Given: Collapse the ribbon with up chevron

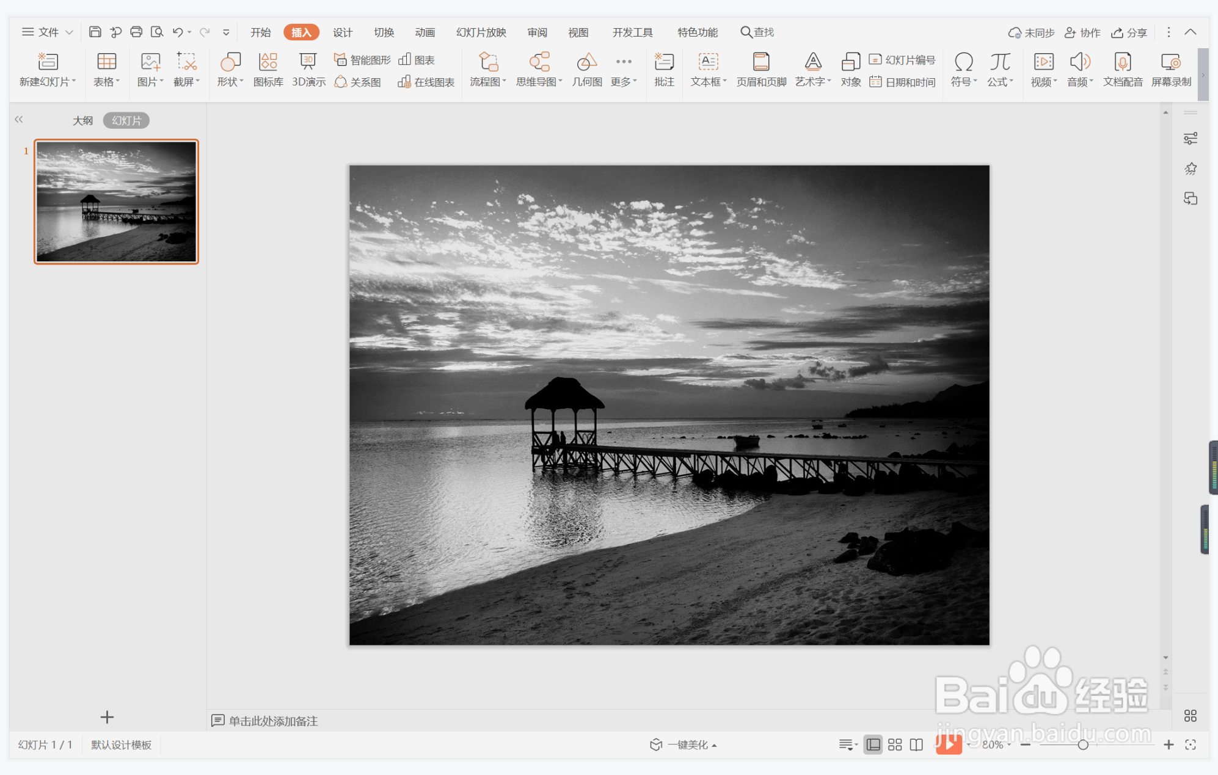Looking at the screenshot, I should pyautogui.click(x=1191, y=32).
